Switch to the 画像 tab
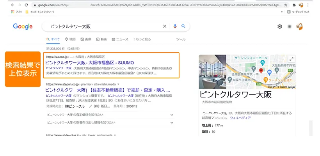The height and width of the screenshot is (156, 320). [x=86, y=39]
